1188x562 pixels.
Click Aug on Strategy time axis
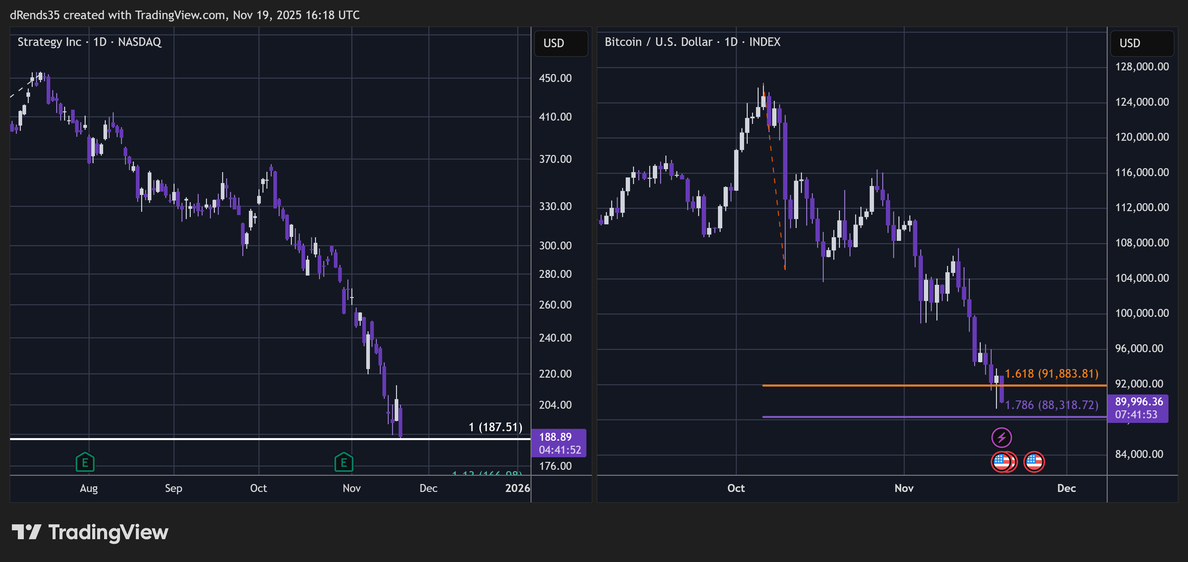89,488
